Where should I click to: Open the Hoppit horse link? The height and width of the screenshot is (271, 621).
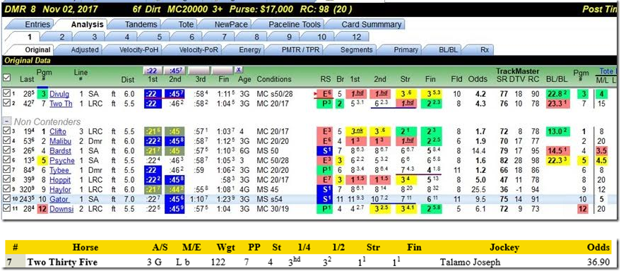pyautogui.click(x=60, y=180)
